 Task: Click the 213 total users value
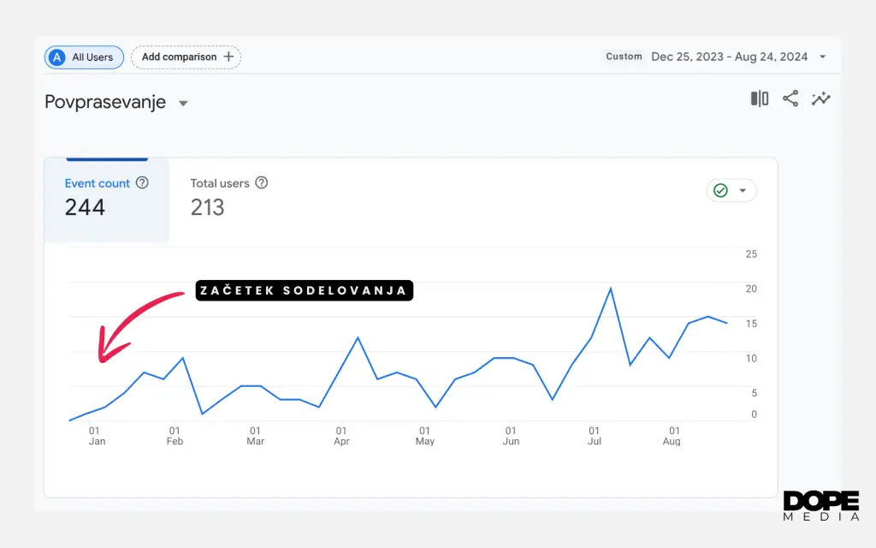[207, 207]
